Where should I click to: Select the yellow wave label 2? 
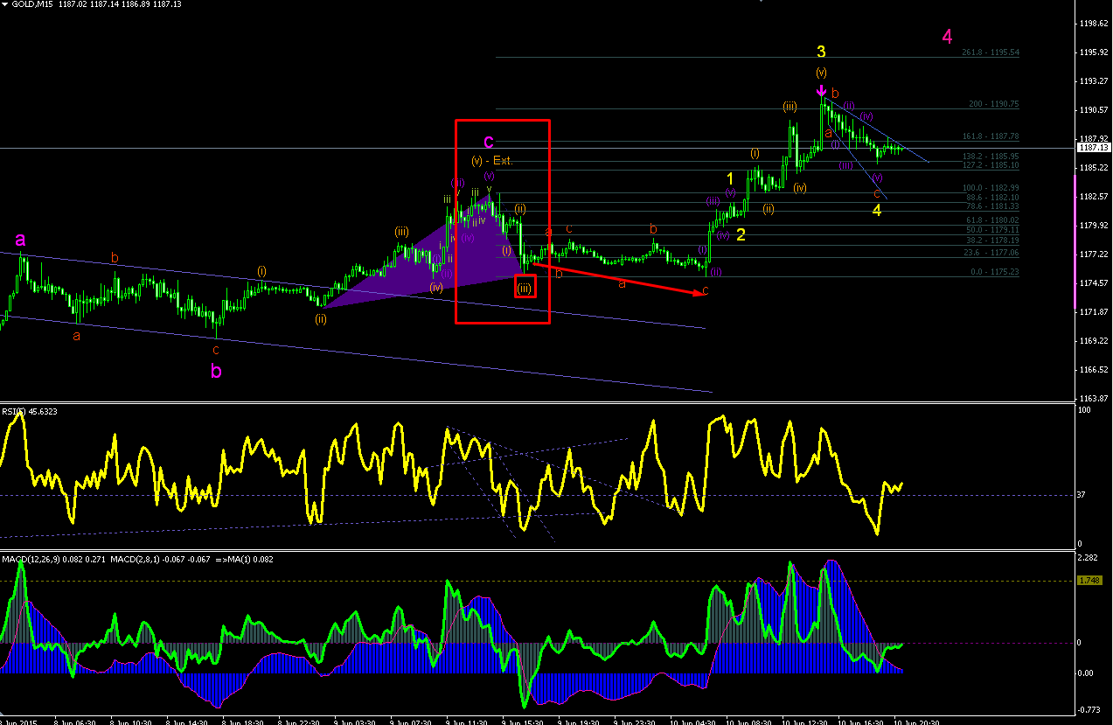(741, 234)
